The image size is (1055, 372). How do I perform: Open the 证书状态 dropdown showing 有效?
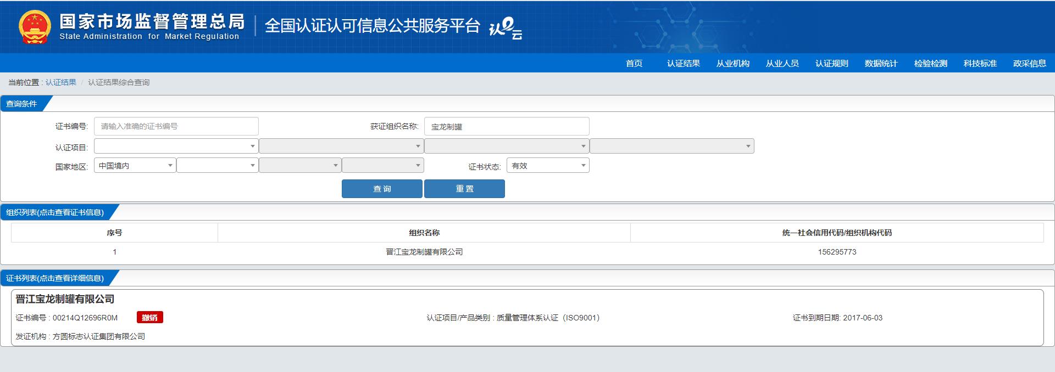[x=548, y=165]
